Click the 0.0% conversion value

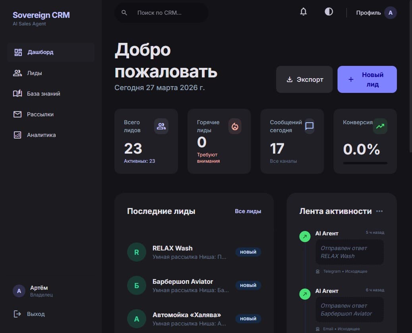click(x=361, y=149)
